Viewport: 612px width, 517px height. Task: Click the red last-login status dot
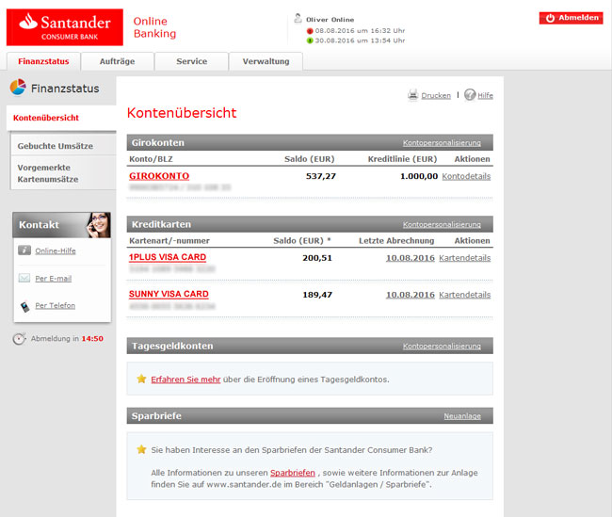(x=310, y=31)
